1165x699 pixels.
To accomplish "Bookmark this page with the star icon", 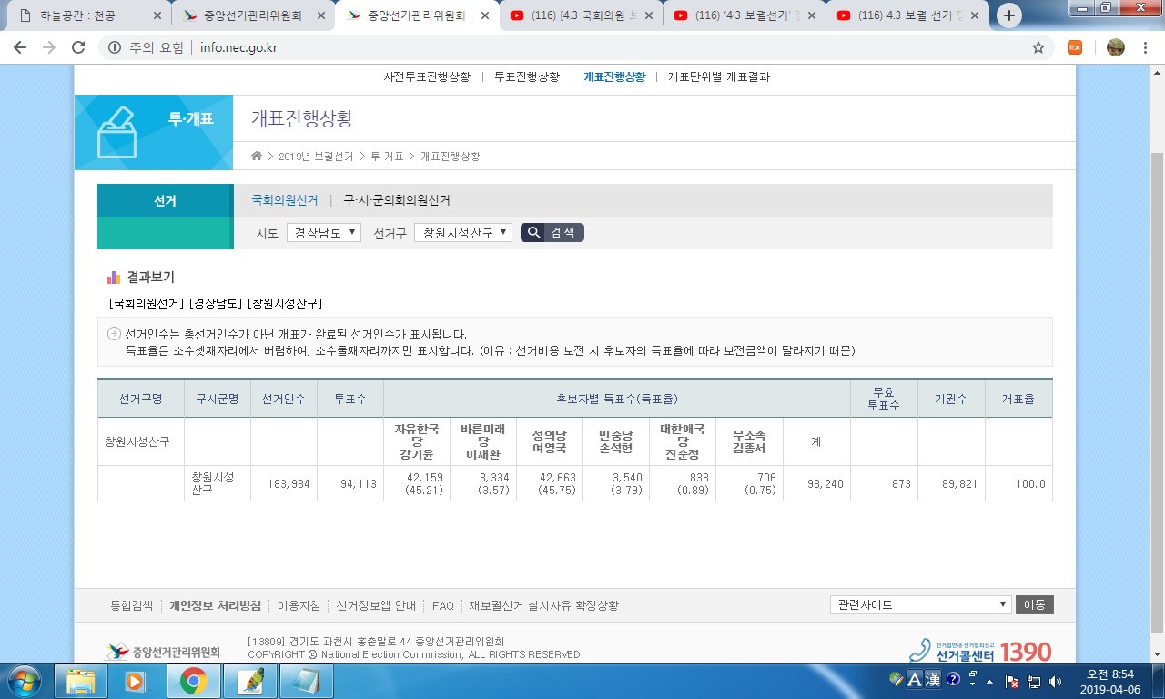I will point(1038,48).
